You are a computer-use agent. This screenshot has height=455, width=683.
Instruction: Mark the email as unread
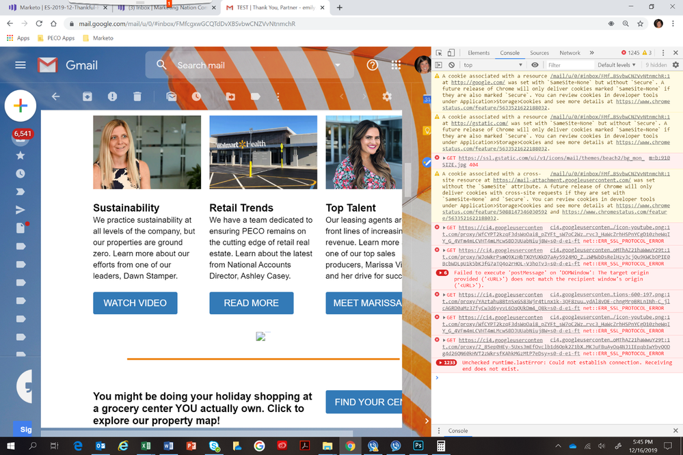pyautogui.click(x=172, y=96)
